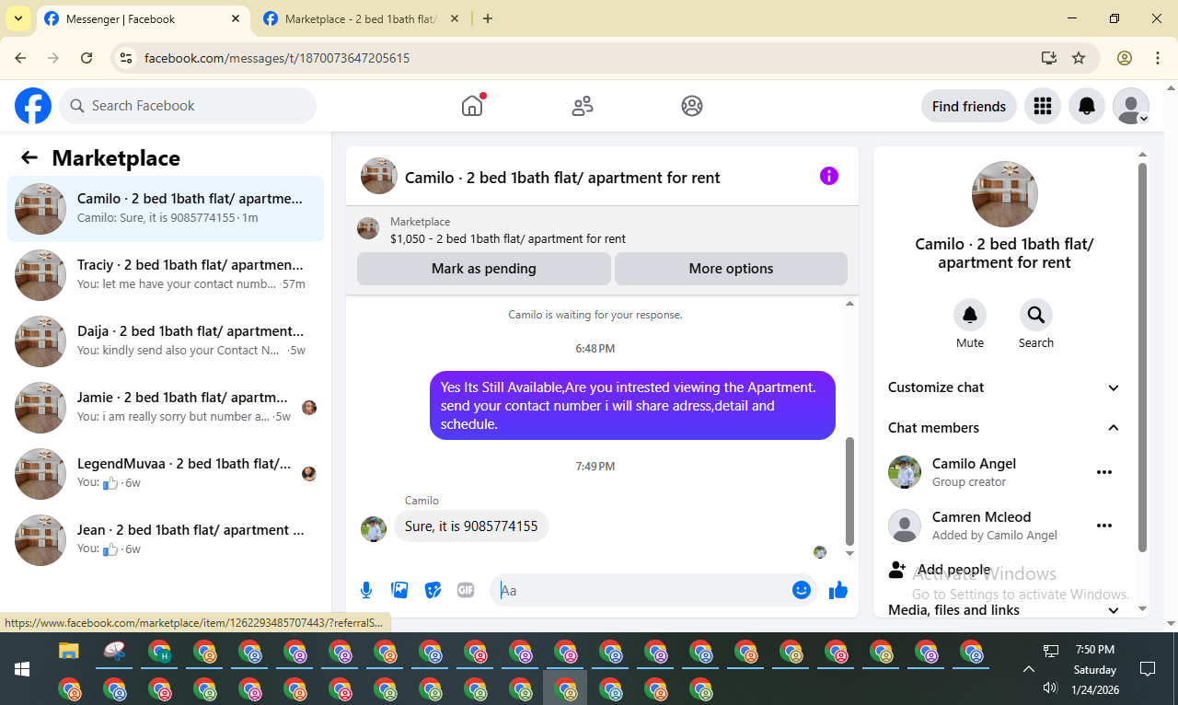Click the chat message scrollbar
The height and width of the screenshot is (705, 1178).
tap(850, 491)
